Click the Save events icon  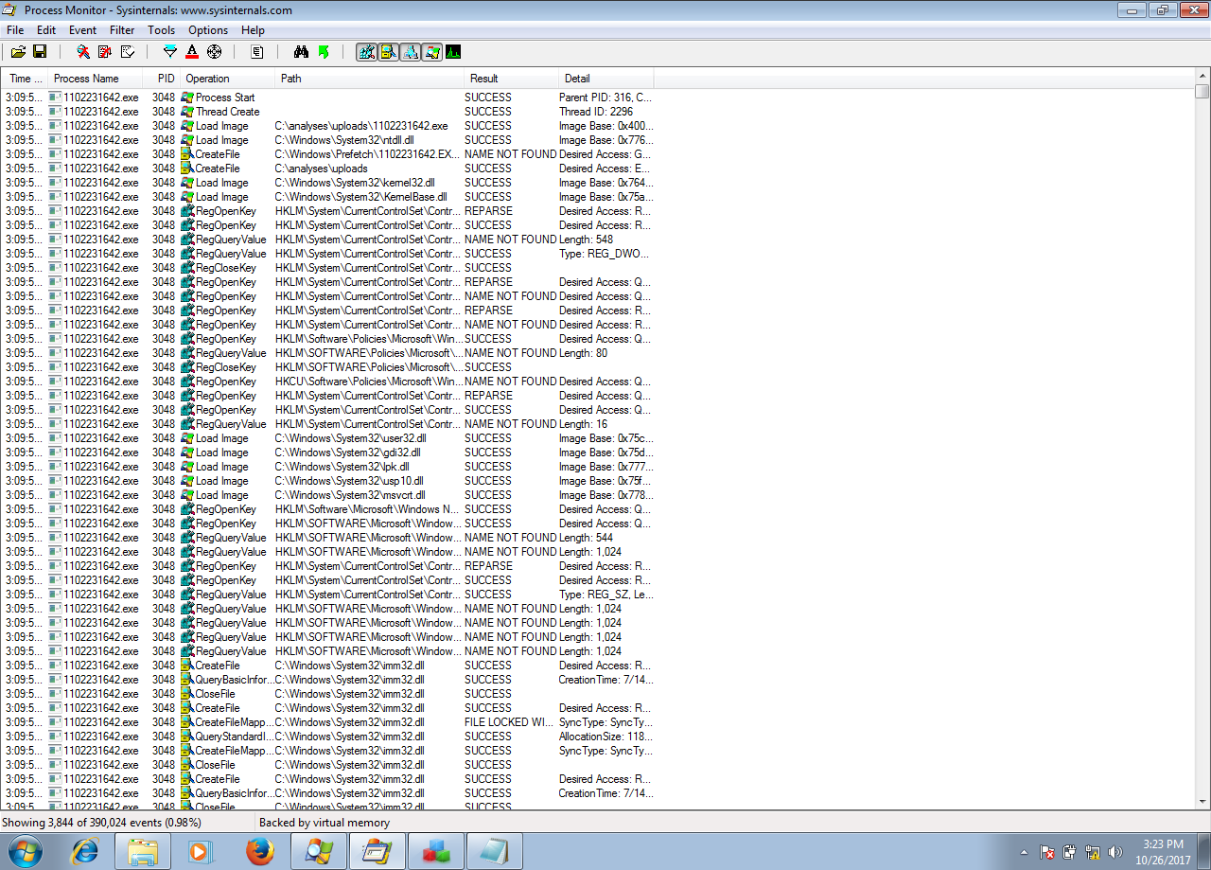click(x=41, y=52)
